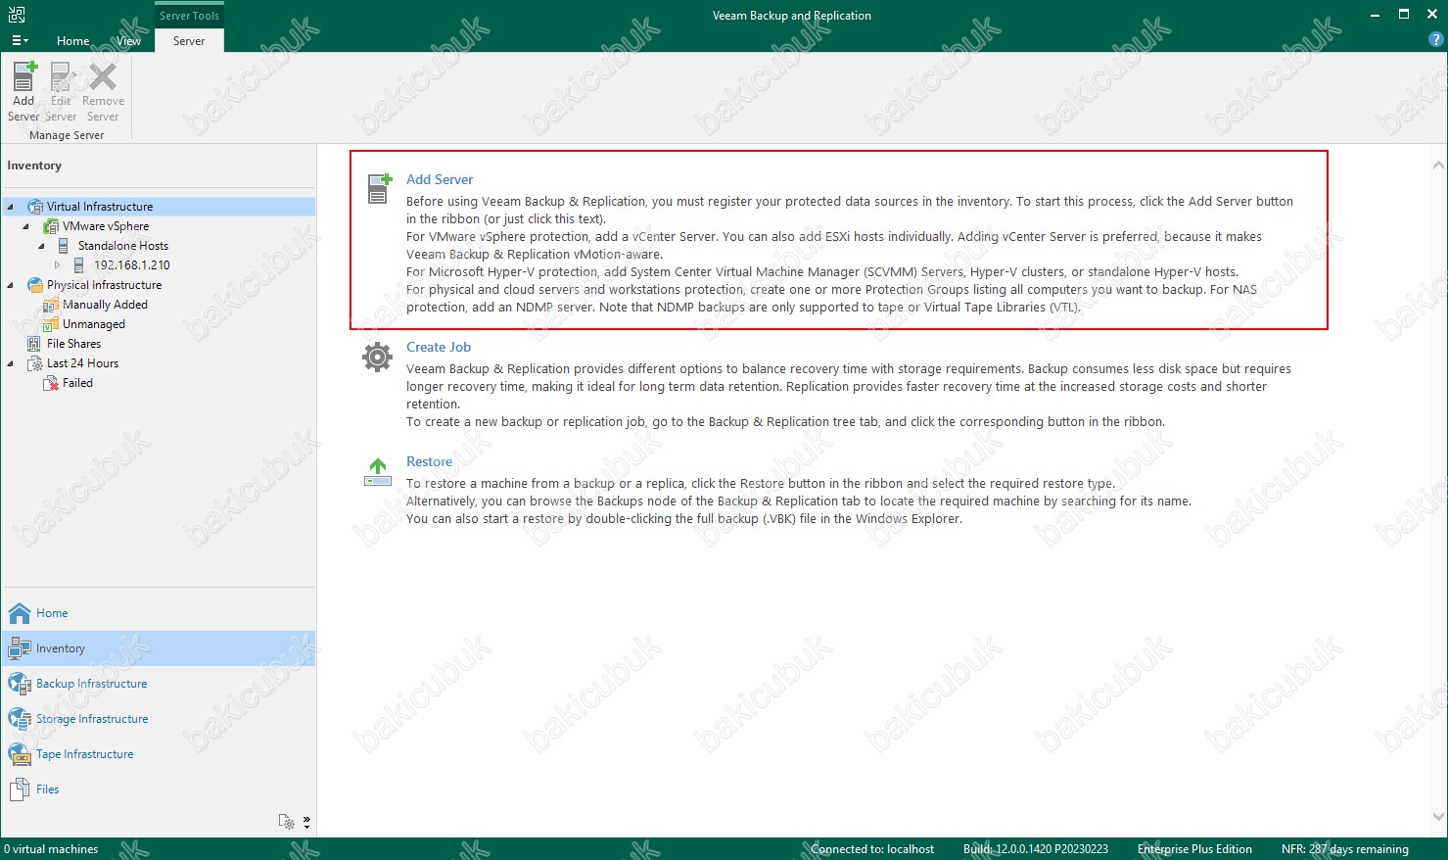The image size is (1448, 860).
Task: Click the content pane scroll down arrow
Action: pos(1437,816)
